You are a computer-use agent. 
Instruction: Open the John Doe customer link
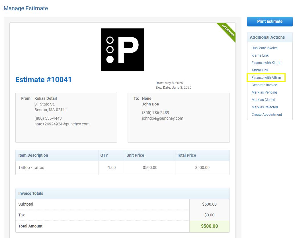pyautogui.click(x=150, y=104)
